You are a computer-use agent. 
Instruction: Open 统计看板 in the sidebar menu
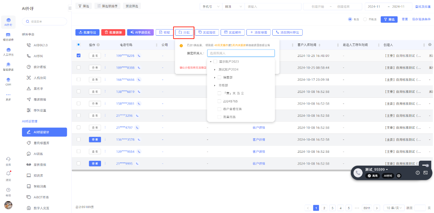39,67
